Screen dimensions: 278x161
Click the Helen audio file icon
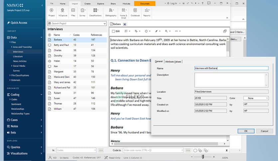pyautogui.click(x=50, y=61)
